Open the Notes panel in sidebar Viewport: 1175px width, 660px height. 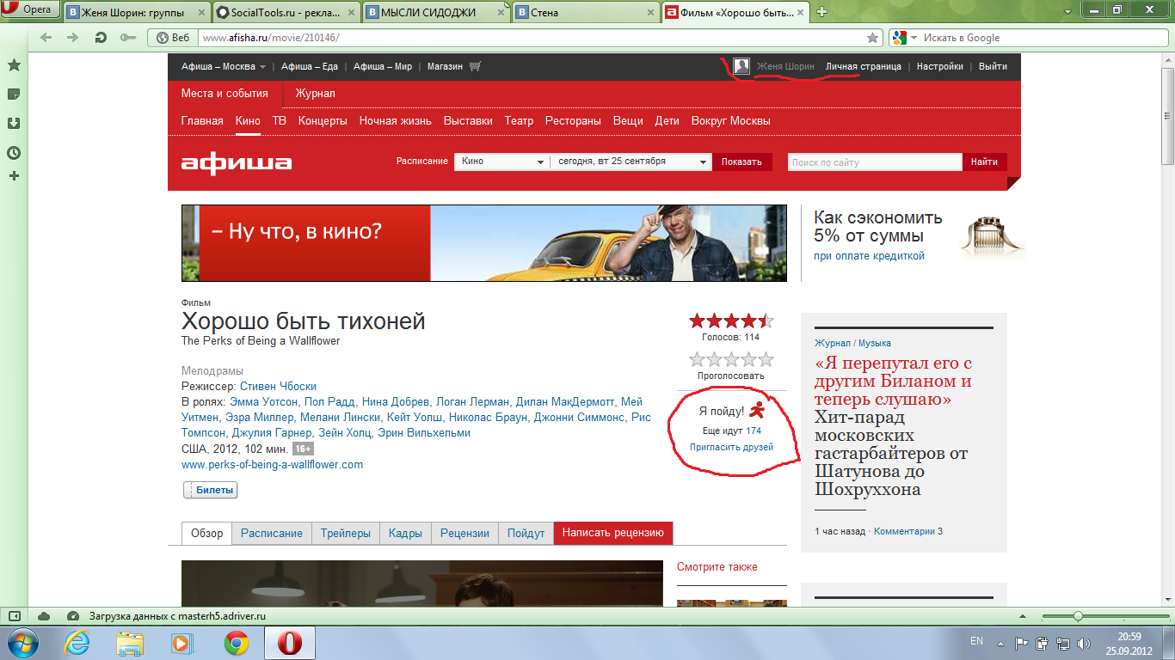[x=14, y=95]
